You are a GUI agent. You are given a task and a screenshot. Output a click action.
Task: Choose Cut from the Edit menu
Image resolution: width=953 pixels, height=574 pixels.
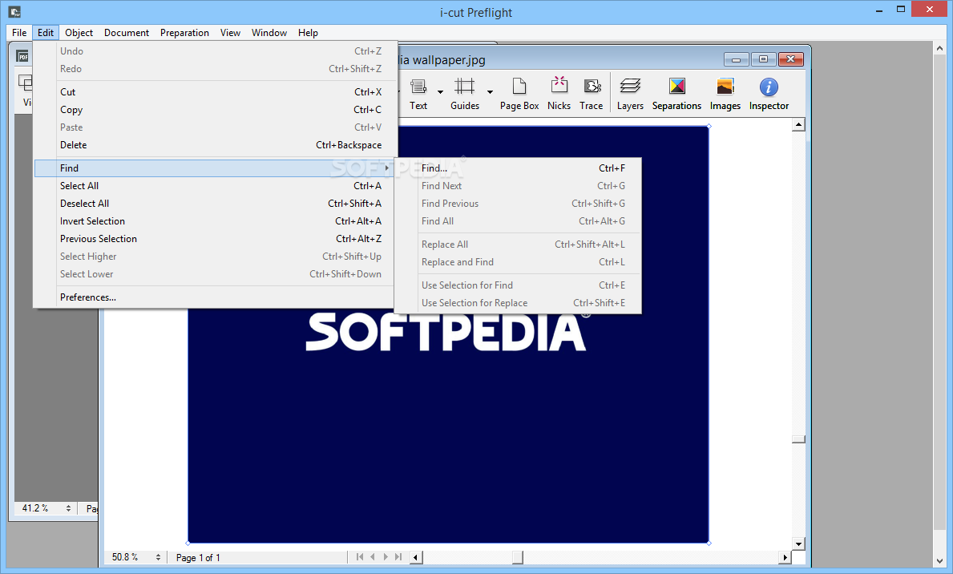coord(215,92)
